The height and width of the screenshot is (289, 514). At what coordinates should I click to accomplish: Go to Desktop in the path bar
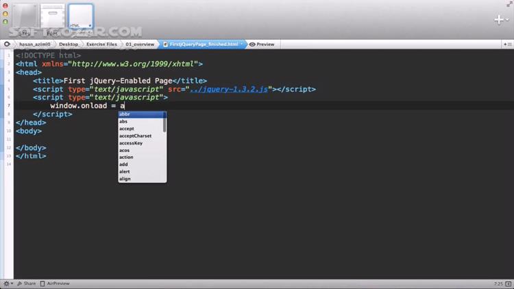coord(69,45)
